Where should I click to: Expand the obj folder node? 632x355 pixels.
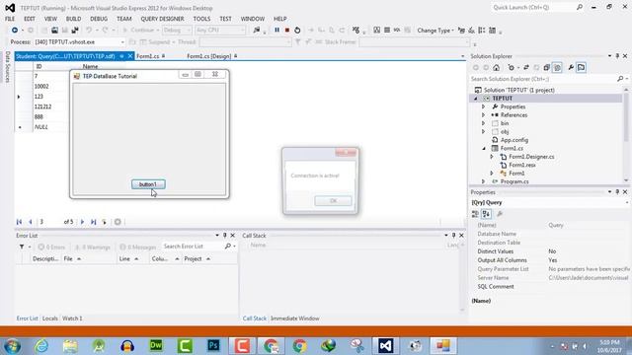(x=483, y=131)
